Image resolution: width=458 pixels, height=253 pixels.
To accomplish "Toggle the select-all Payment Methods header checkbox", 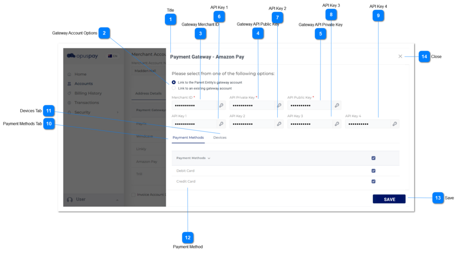I will [x=373, y=158].
